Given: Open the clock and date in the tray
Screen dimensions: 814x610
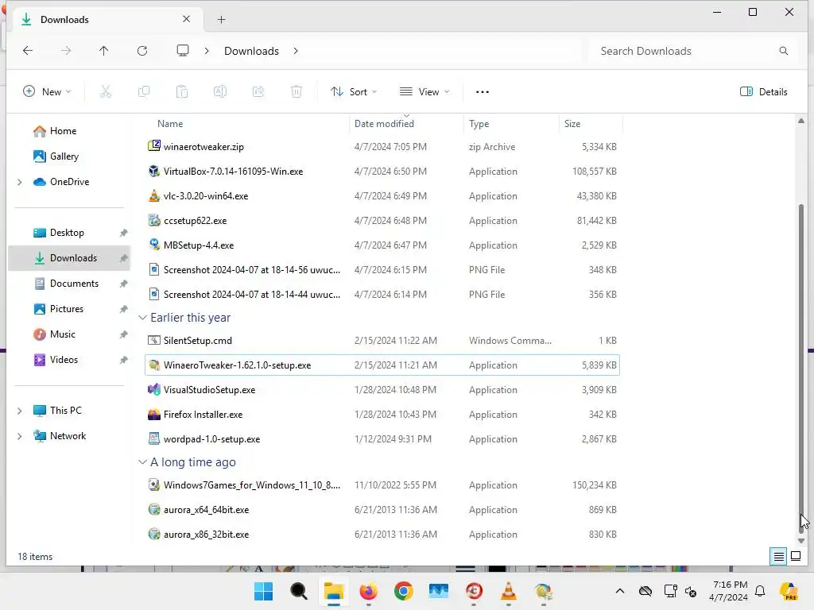Looking at the screenshot, I should pos(728,591).
